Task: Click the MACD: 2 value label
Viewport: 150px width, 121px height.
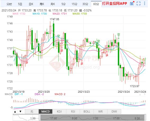Action: point(60,94)
